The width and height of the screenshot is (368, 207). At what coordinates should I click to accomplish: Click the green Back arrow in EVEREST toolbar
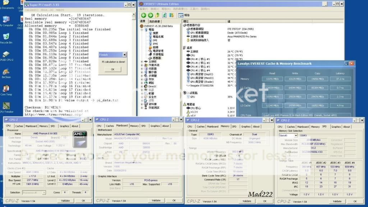pos(143,15)
